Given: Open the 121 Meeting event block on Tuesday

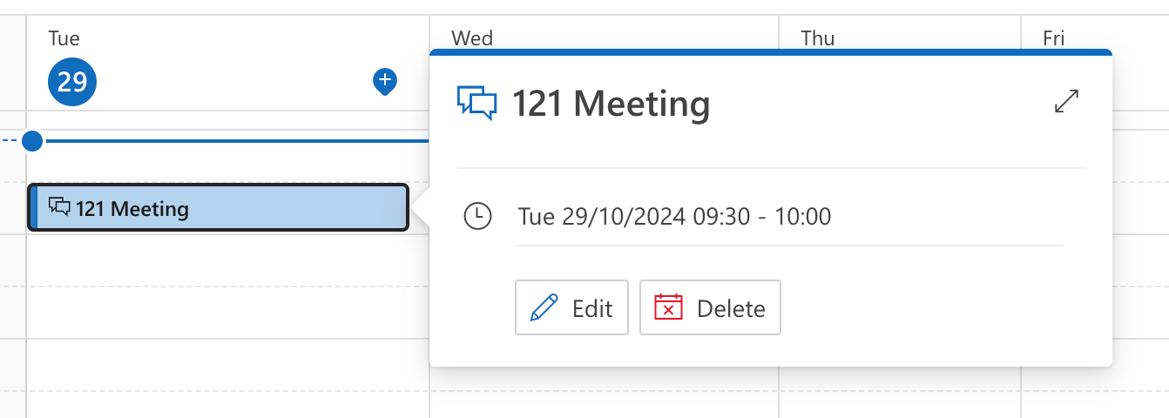Looking at the screenshot, I should 218,207.
